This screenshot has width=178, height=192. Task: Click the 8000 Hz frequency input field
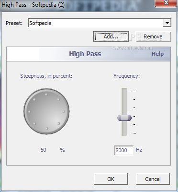[x=124, y=150]
